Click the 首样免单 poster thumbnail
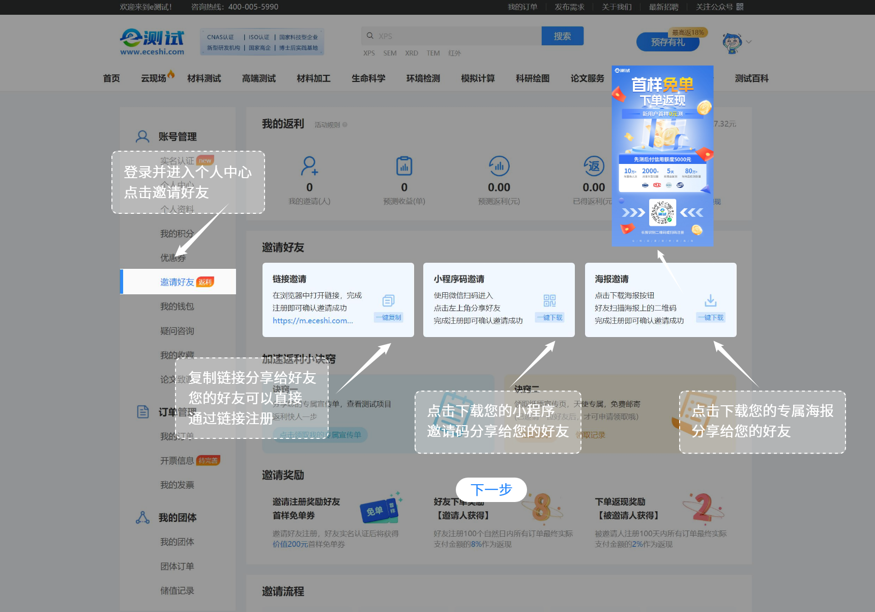 point(662,156)
